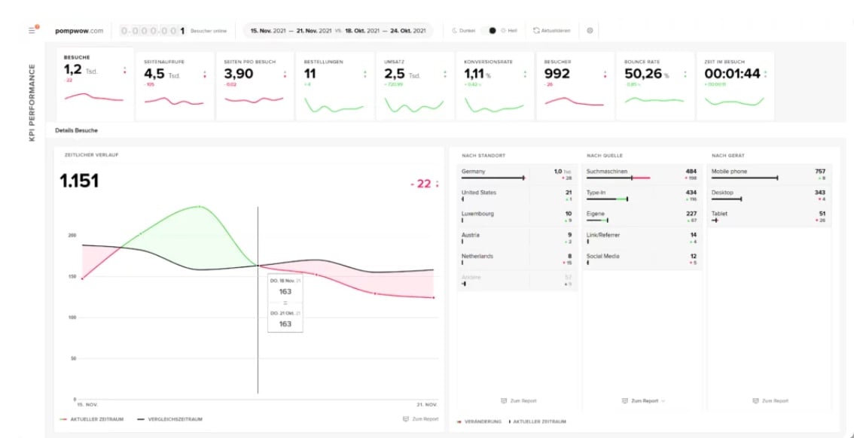This screenshot has height=438, width=854.
Task: Toggle the Dunkel/Hell theme switch
Action: coord(490,31)
